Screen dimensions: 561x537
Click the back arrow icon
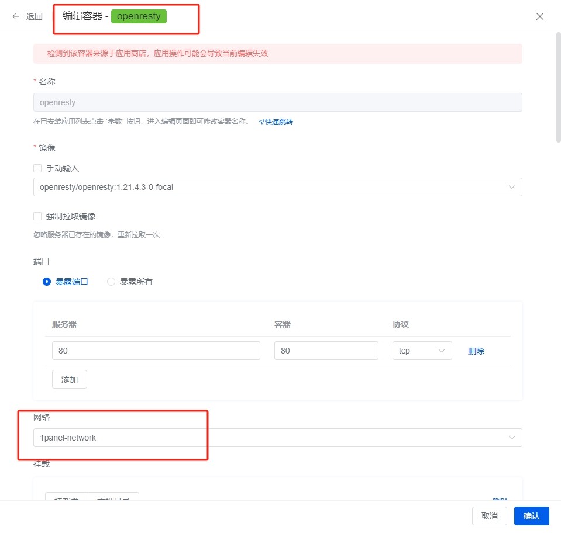click(x=16, y=16)
